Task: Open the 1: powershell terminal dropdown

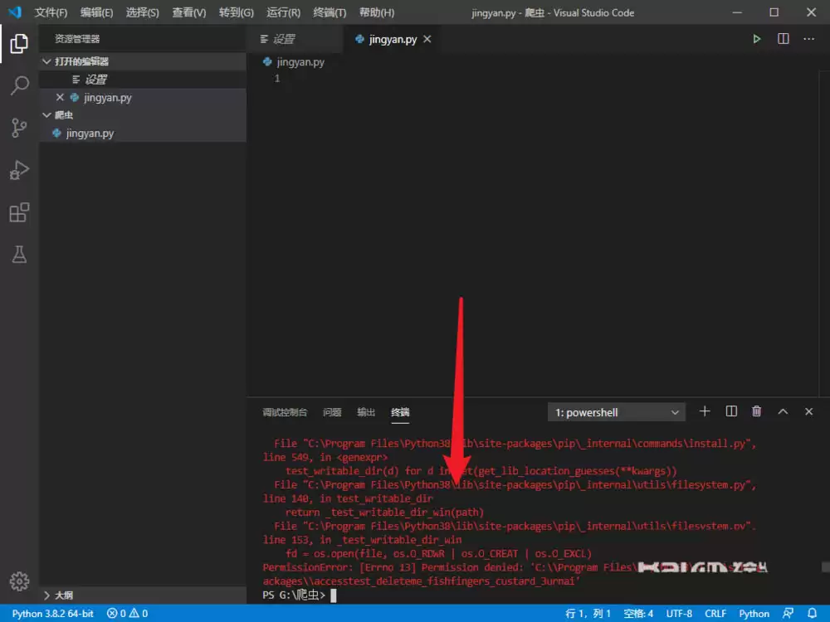Action: [615, 411]
